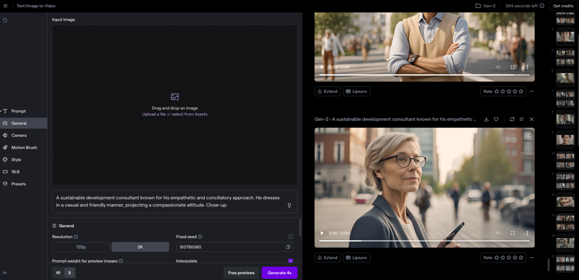Favorite the video with heart icon
The width and height of the screenshot is (579, 280).
click(x=496, y=120)
